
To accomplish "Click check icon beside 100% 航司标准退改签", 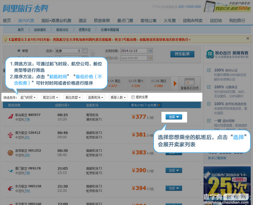I will (x=209, y=104).
